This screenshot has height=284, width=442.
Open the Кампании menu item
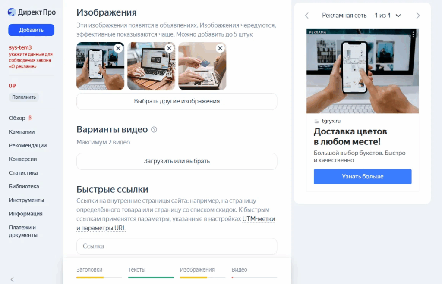tap(22, 132)
